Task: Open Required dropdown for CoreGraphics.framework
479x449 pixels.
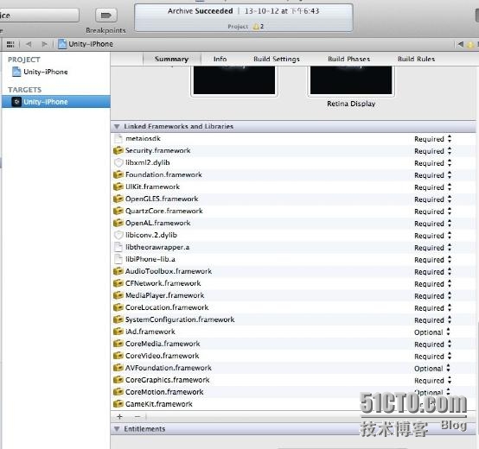Action: pos(433,381)
